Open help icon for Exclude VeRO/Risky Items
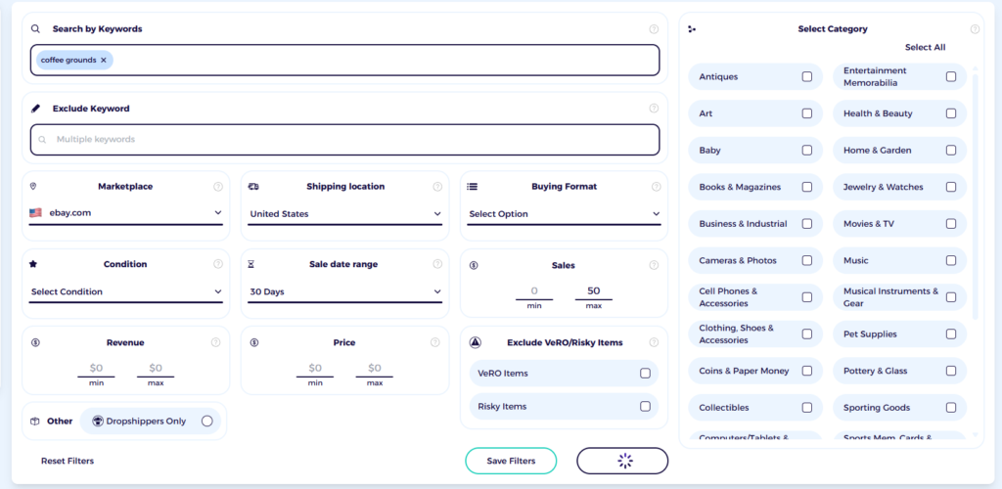 coord(654,342)
